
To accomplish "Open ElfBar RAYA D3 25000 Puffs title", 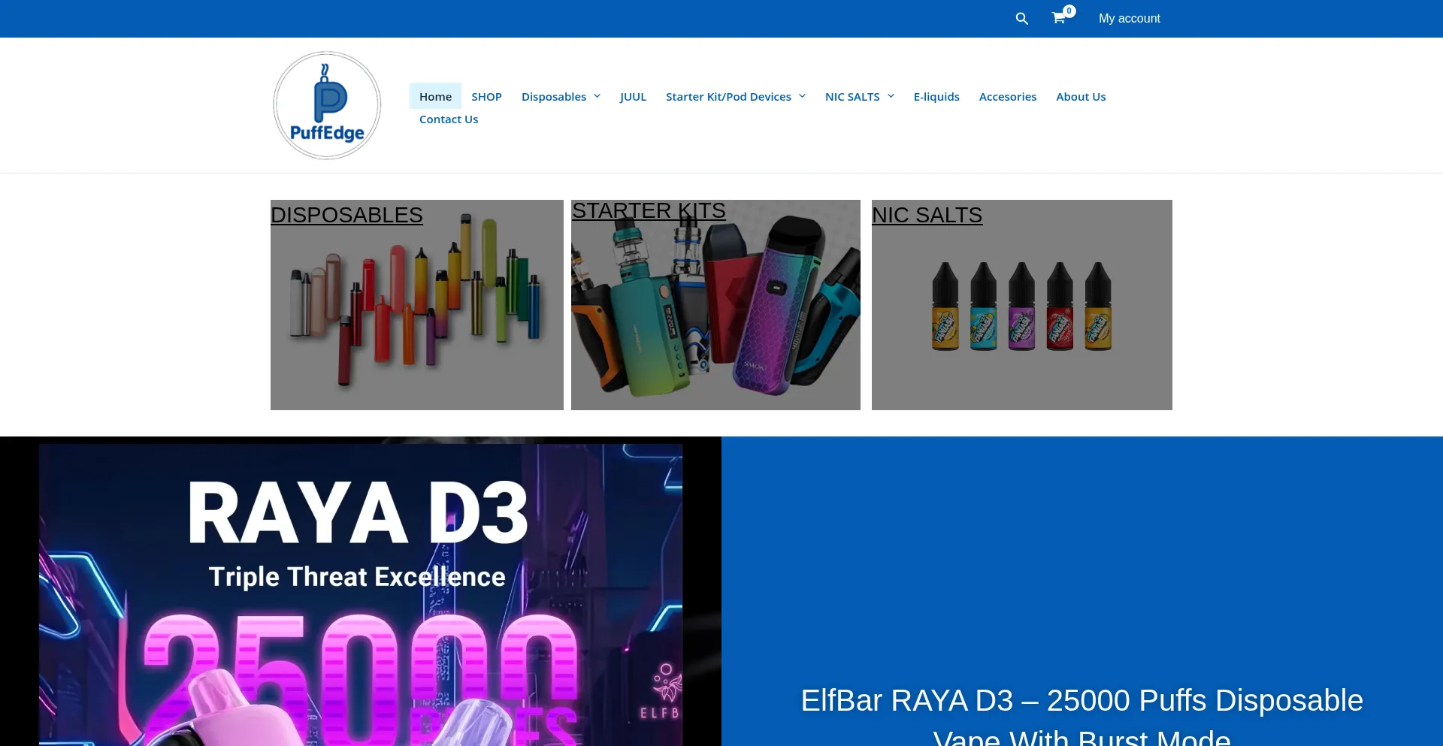I will click(1081, 715).
